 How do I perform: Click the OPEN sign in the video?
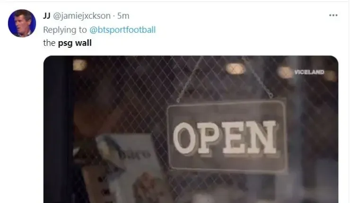(x=227, y=136)
